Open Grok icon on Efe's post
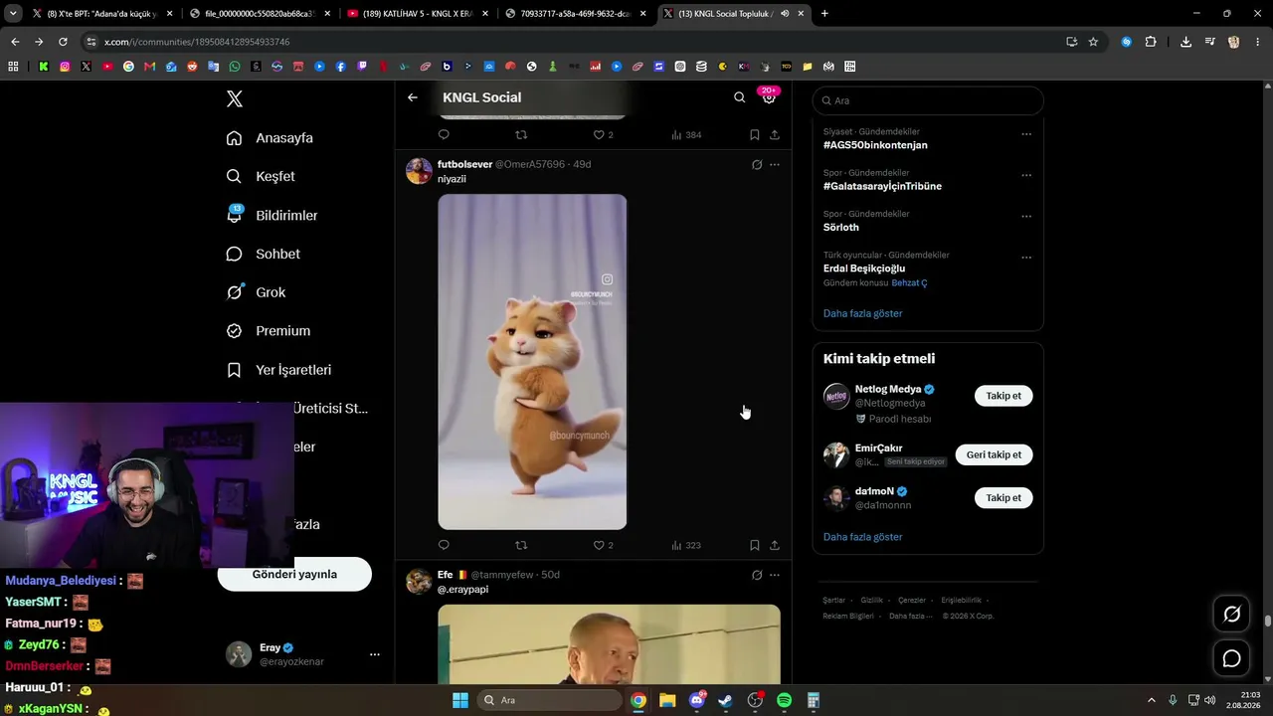1273x716 pixels. point(757,575)
